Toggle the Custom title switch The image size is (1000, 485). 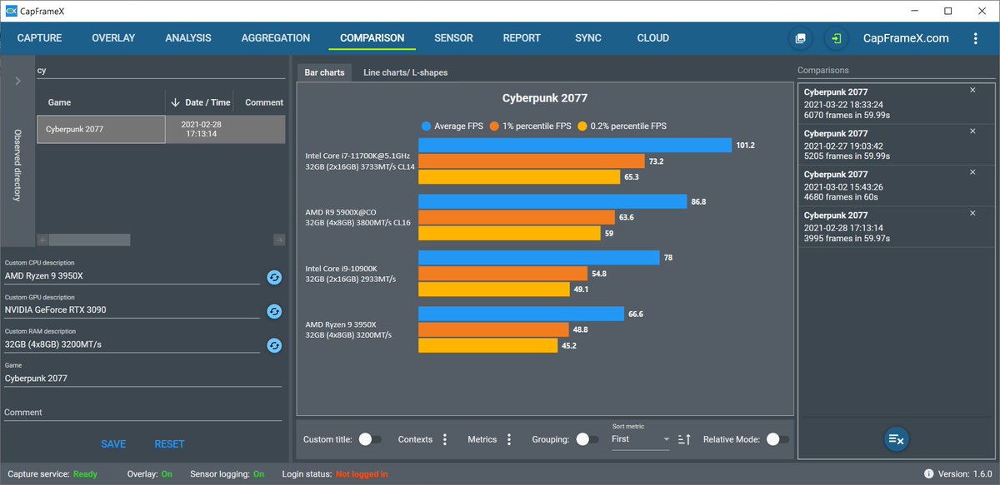coord(370,439)
